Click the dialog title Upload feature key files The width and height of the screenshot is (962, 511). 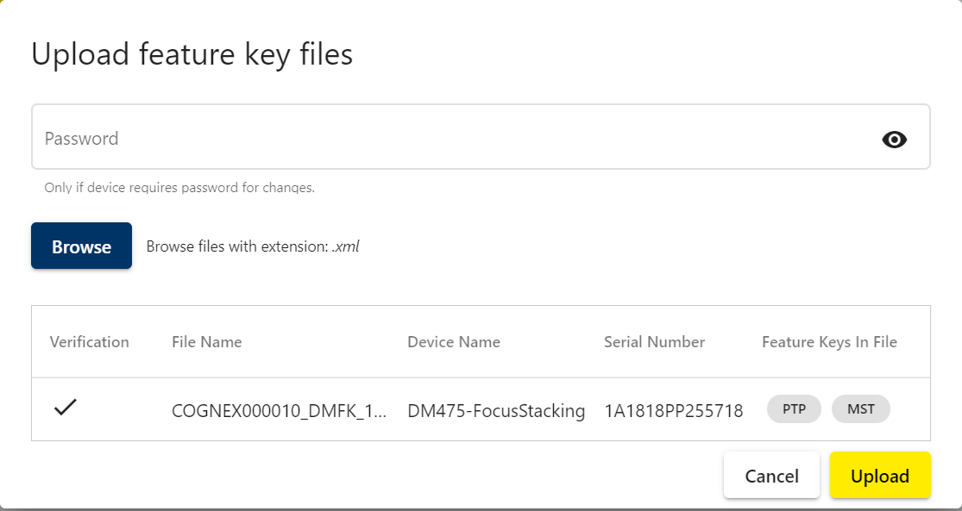(192, 54)
